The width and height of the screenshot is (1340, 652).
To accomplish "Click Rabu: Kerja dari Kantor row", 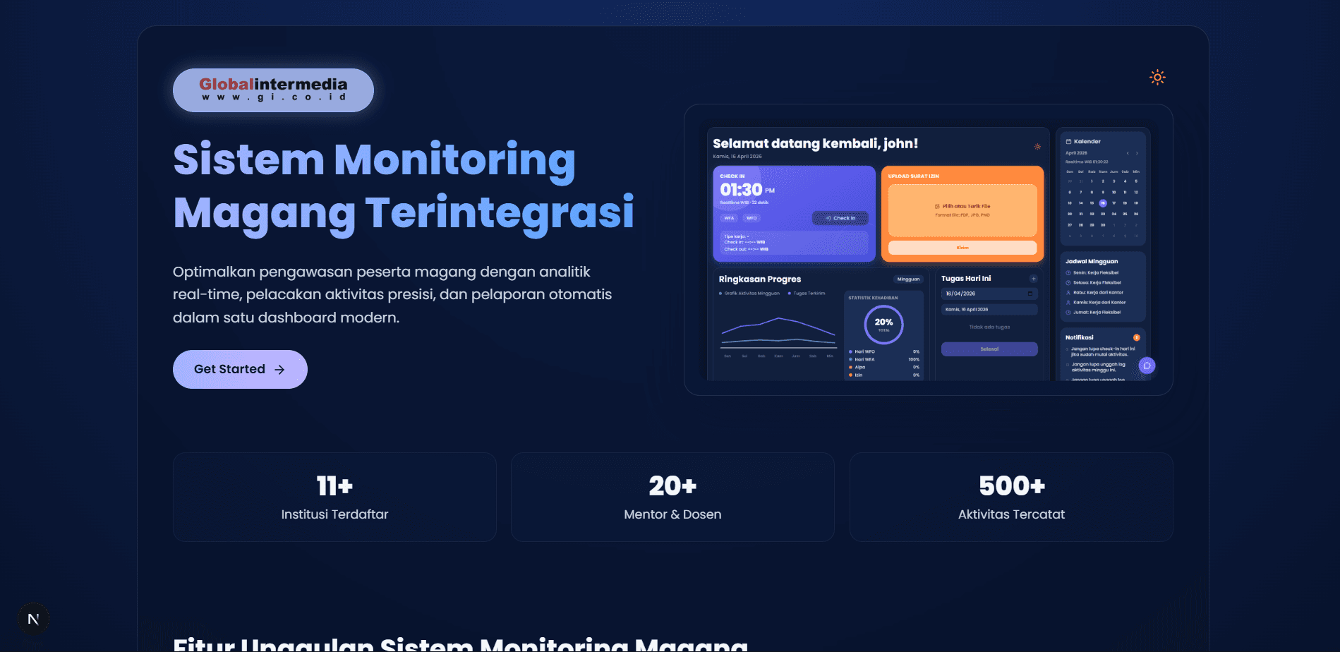I will [1094, 292].
